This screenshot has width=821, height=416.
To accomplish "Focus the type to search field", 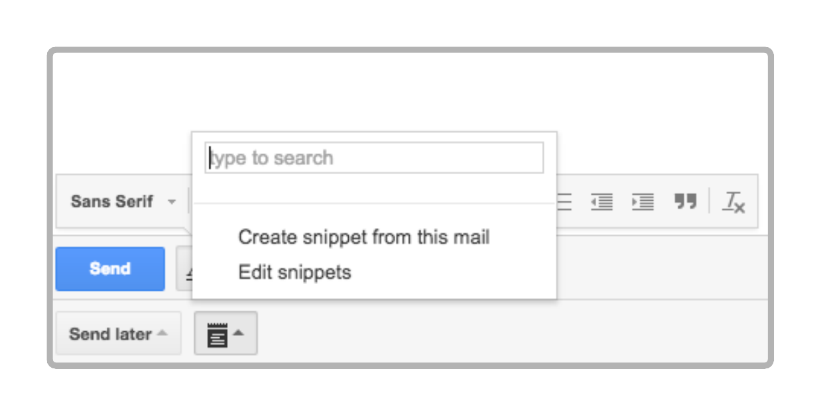I will pyautogui.click(x=374, y=158).
